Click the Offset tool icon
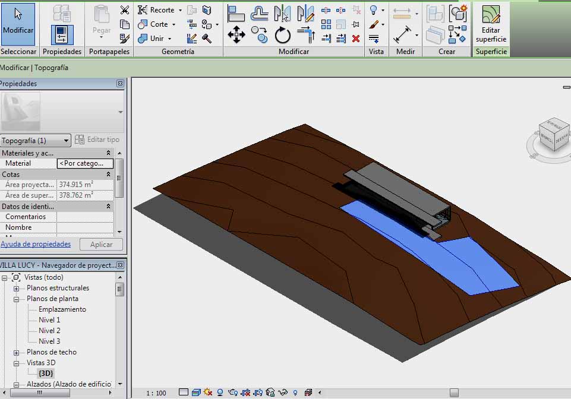The image size is (571, 399). tap(260, 13)
